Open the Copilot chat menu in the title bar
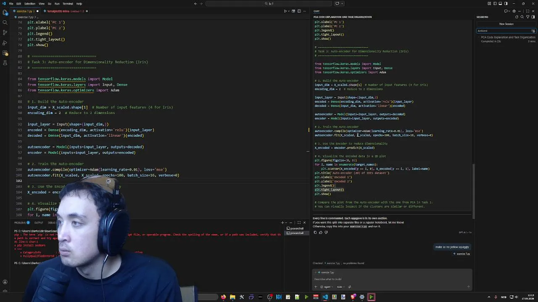538x302 pixels. 337,3
